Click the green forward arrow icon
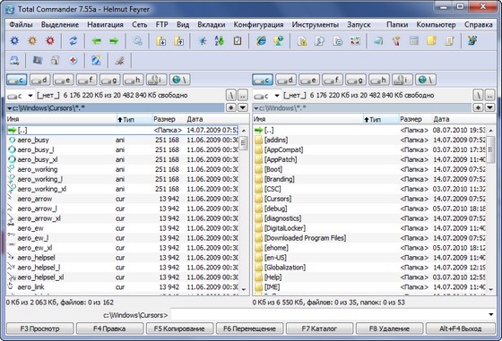This screenshot has height=341, width=502. pyautogui.click(x=114, y=40)
